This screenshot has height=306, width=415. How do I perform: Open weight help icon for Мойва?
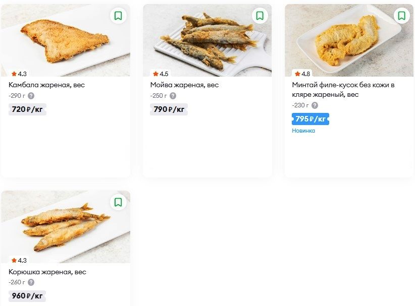coord(173,96)
